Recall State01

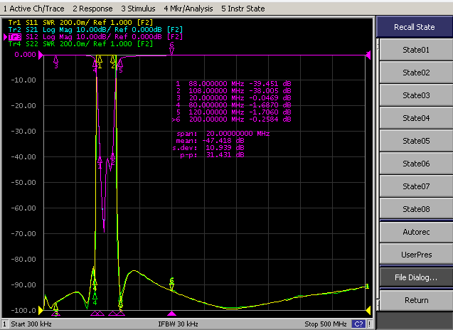(x=416, y=50)
